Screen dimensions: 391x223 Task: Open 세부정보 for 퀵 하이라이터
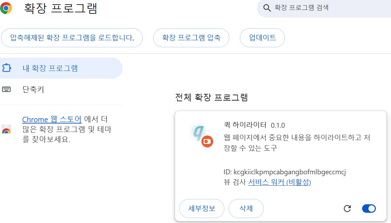click(x=202, y=209)
